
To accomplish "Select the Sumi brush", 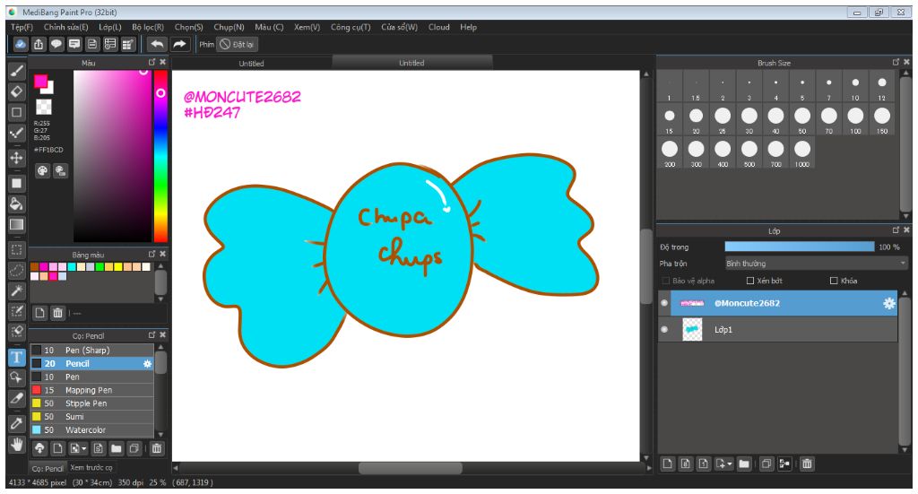I will (x=92, y=417).
